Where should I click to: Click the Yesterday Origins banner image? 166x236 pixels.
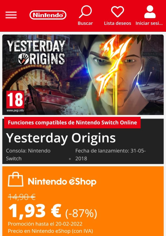point(83,75)
